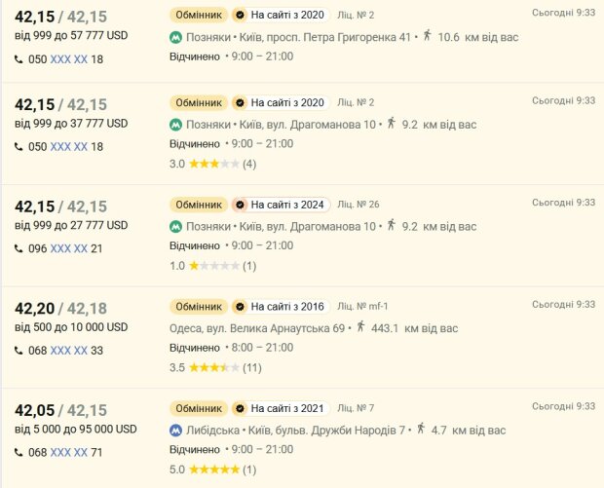Open the 3.5 star rating with 11 reviews
This screenshot has height=488, width=604.
pos(215,368)
